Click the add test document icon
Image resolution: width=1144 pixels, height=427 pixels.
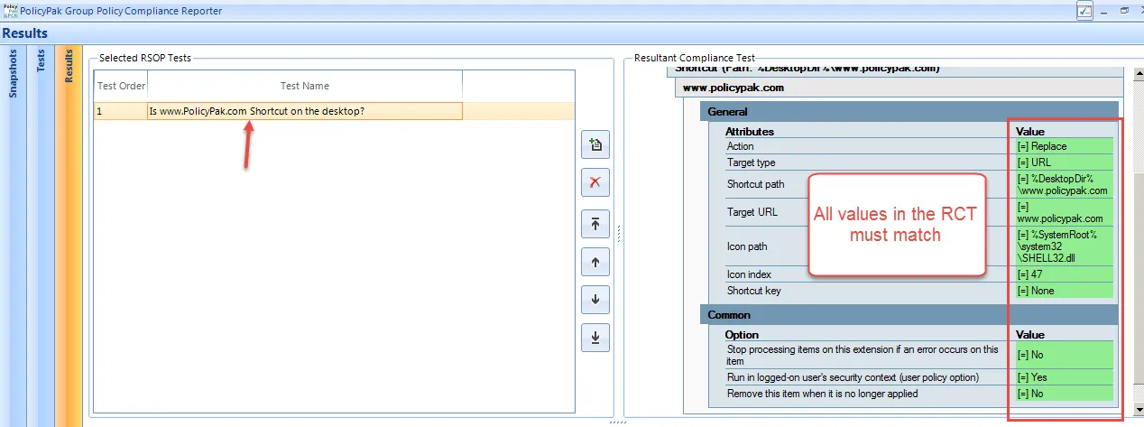tap(595, 144)
